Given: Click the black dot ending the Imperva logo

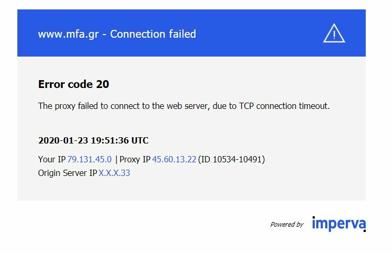Looking at the screenshot, I should tap(365, 230).
